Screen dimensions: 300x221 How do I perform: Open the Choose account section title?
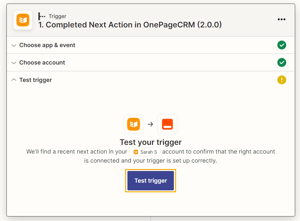point(42,63)
